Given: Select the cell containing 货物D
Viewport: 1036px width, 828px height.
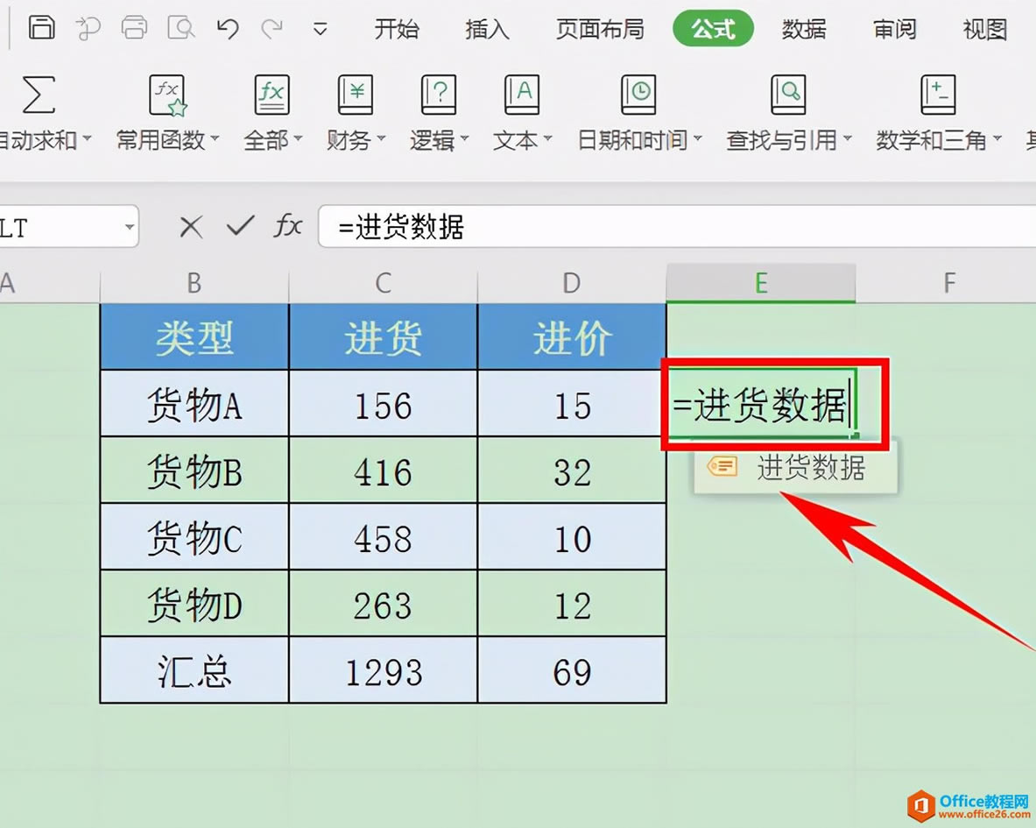Looking at the screenshot, I should point(194,604).
